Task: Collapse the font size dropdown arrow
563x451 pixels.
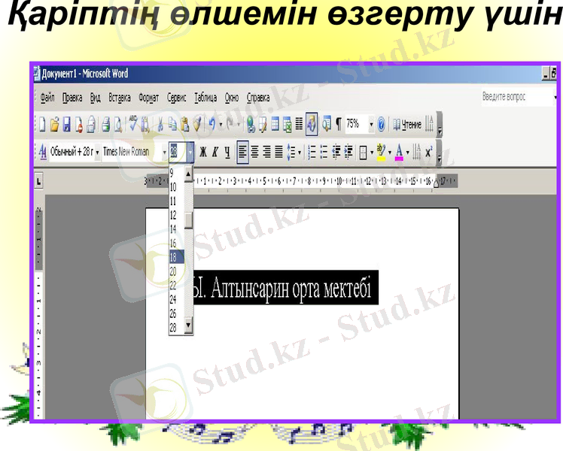Action: coord(190,152)
